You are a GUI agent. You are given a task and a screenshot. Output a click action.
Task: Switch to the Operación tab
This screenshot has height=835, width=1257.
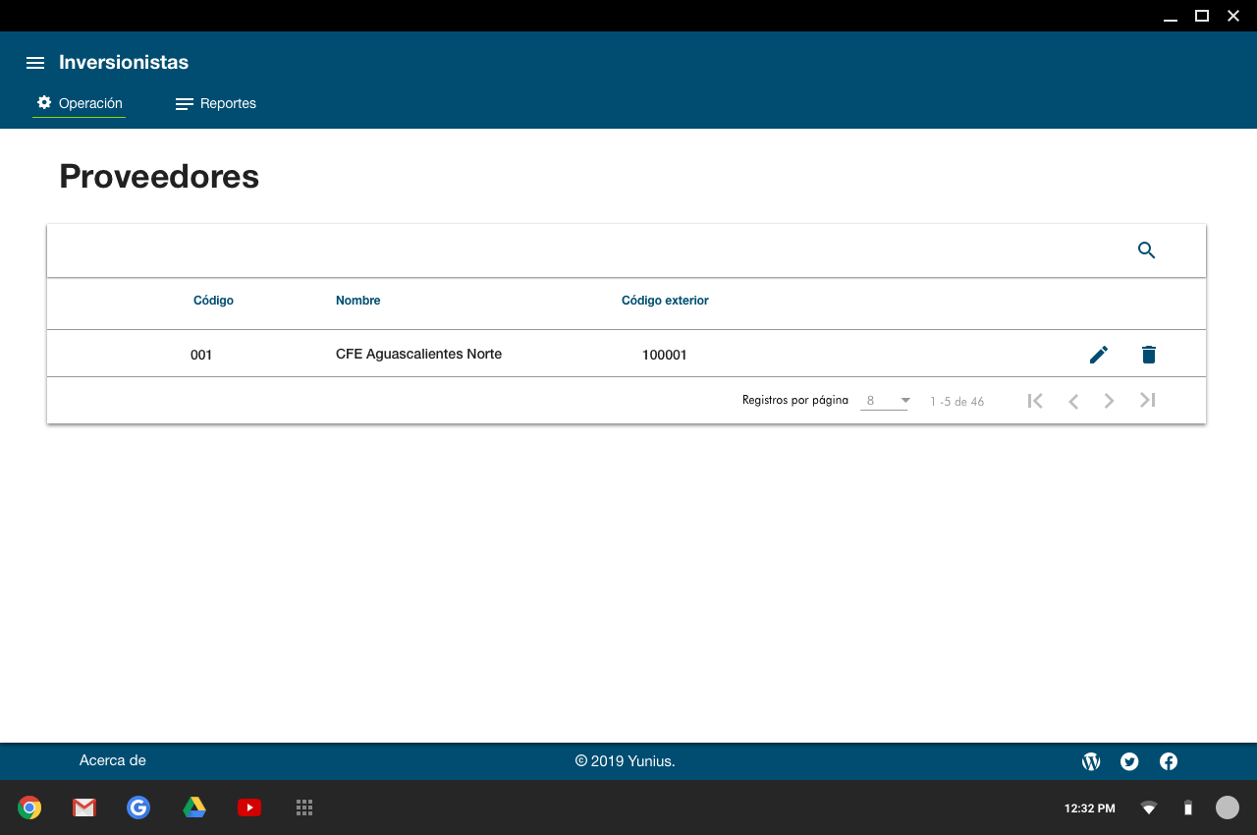click(x=80, y=103)
